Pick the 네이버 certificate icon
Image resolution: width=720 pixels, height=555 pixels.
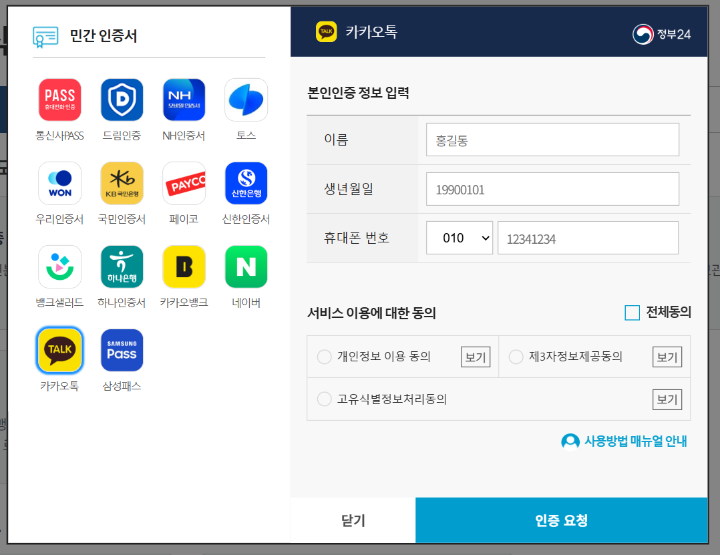246,266
